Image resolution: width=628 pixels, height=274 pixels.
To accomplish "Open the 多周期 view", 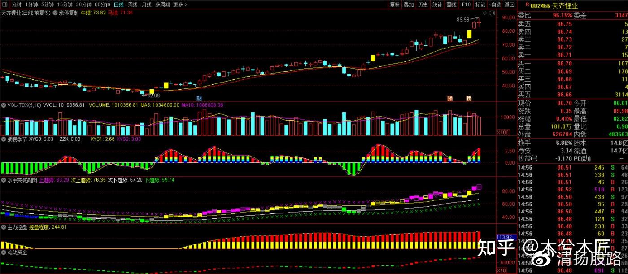I will 162,4.
